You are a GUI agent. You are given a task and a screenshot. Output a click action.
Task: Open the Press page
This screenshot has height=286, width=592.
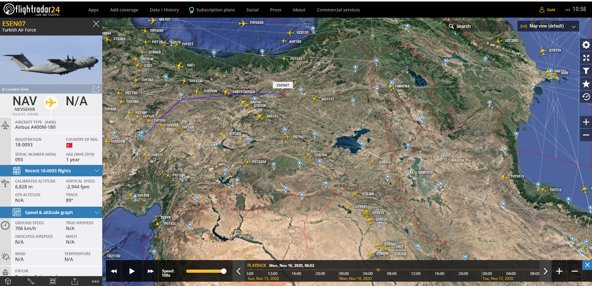(x=276, y=10)
